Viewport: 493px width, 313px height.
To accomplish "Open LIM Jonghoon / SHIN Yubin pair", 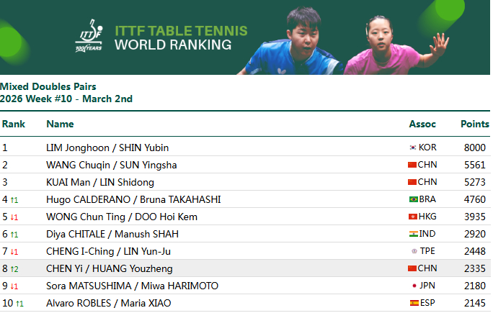I will pos(107,148).
